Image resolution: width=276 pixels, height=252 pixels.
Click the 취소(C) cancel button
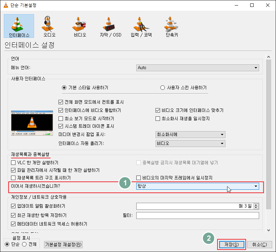tap(259, 244)
